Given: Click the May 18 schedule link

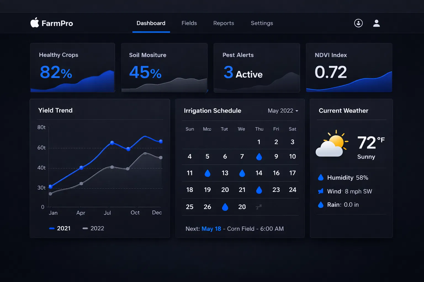Looking at the screenshot, I should [x=211, y=229].
